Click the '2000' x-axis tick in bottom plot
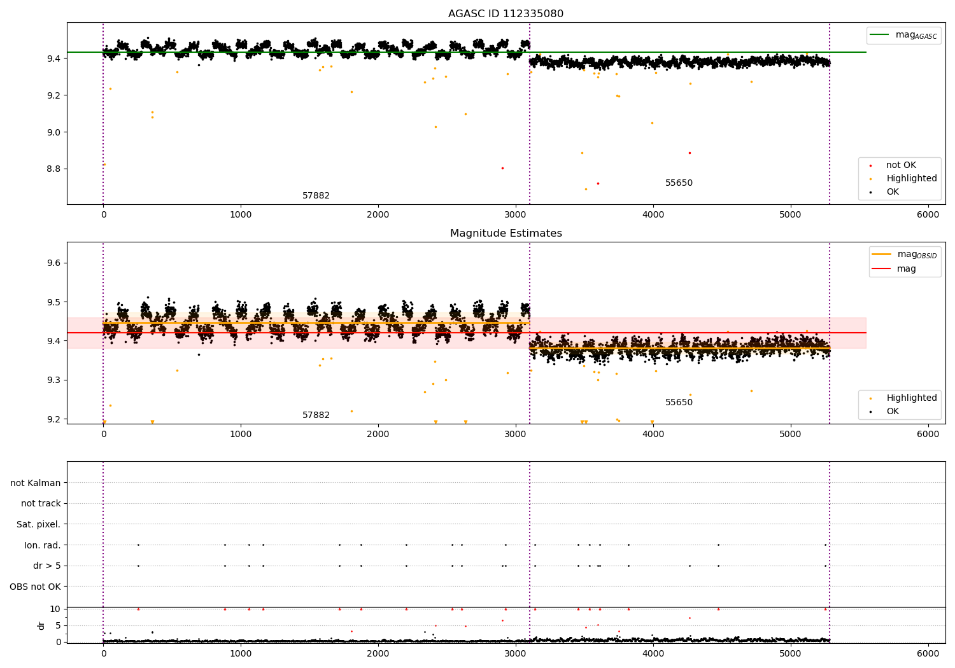 tap(378, 654)
